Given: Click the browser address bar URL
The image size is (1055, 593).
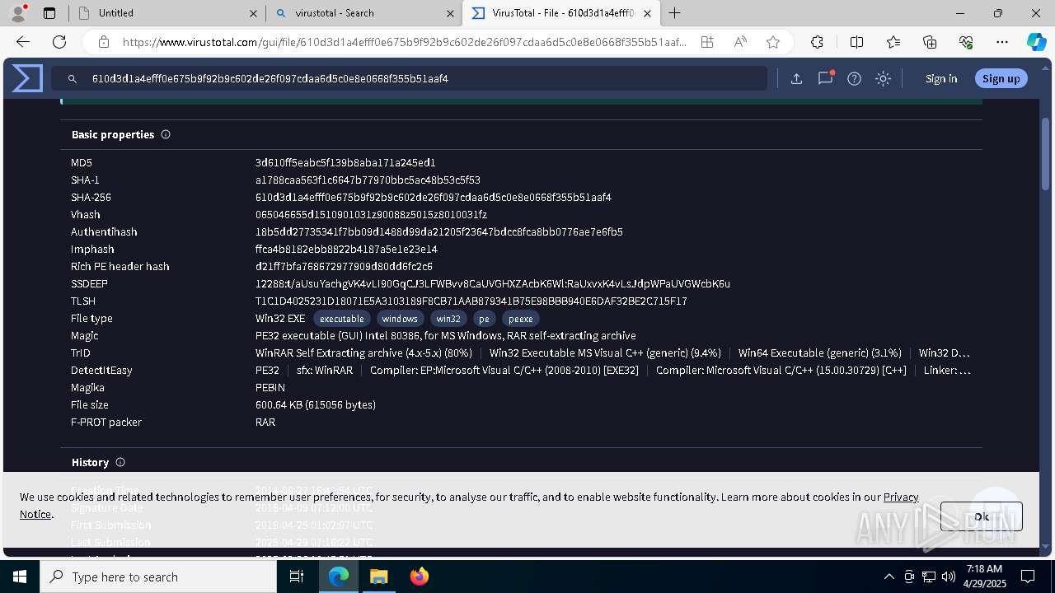Looking at the screenshot, I should [404, 42].
